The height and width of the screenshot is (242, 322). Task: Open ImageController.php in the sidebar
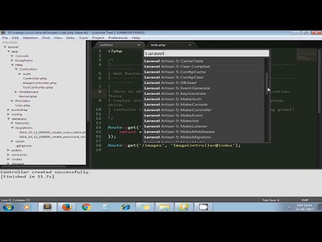[40, 83]
